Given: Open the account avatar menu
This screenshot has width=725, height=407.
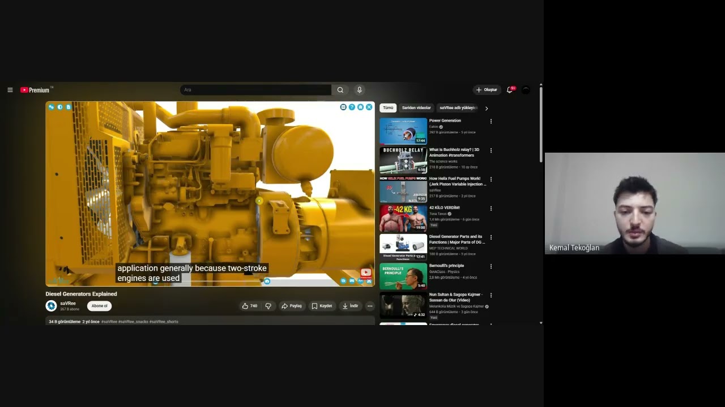Looking at the screenshot, I should click(x=526, y=90).
